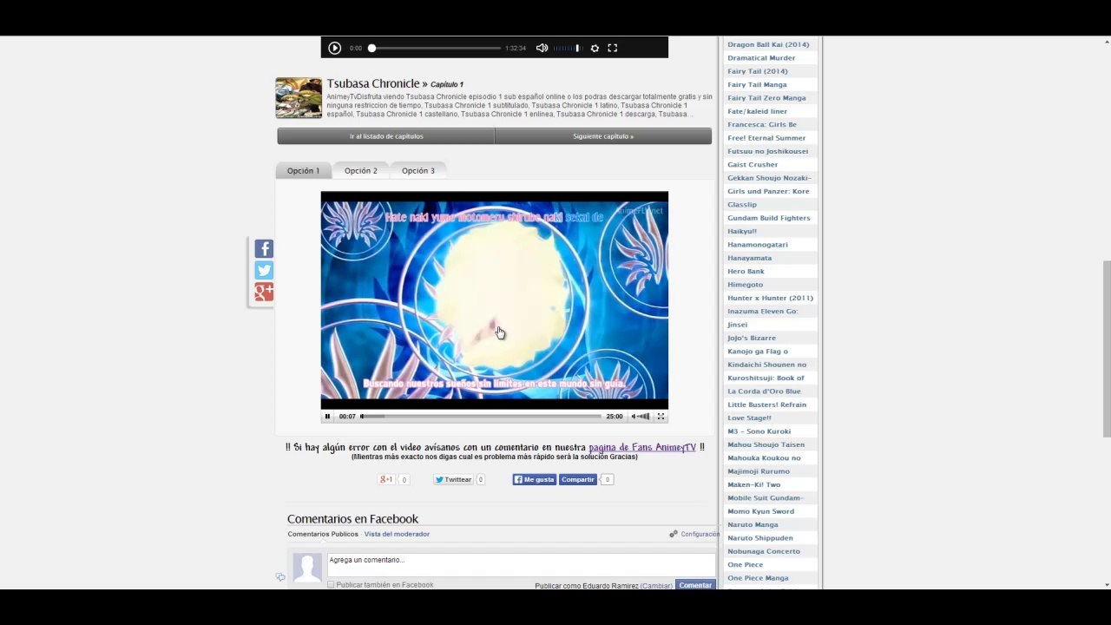Click the commenter avatar placeholder
1111x625 pixels.
307,568
